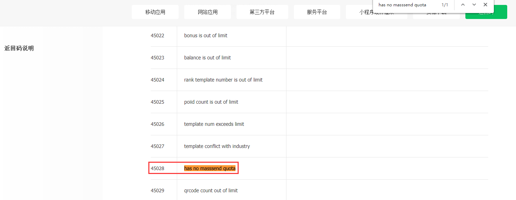The width and height of the screenshot is (516, 200).
Task: Select "bonus is out of limit" description
Action: 206,36
